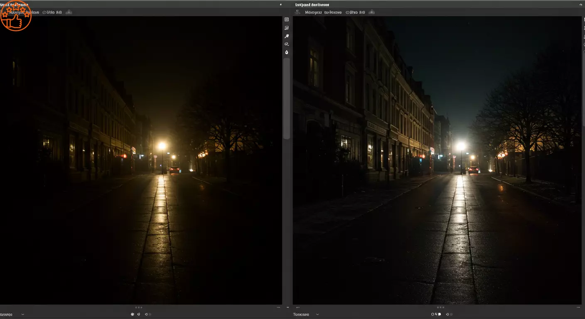The image size is (585, 319).
Task: Collapse the right panel with its top-right arrow
Action: 580,5
